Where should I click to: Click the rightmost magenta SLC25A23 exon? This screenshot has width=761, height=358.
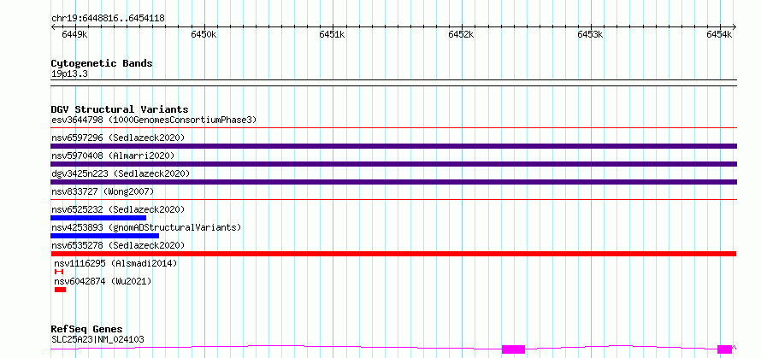(724, 349)
